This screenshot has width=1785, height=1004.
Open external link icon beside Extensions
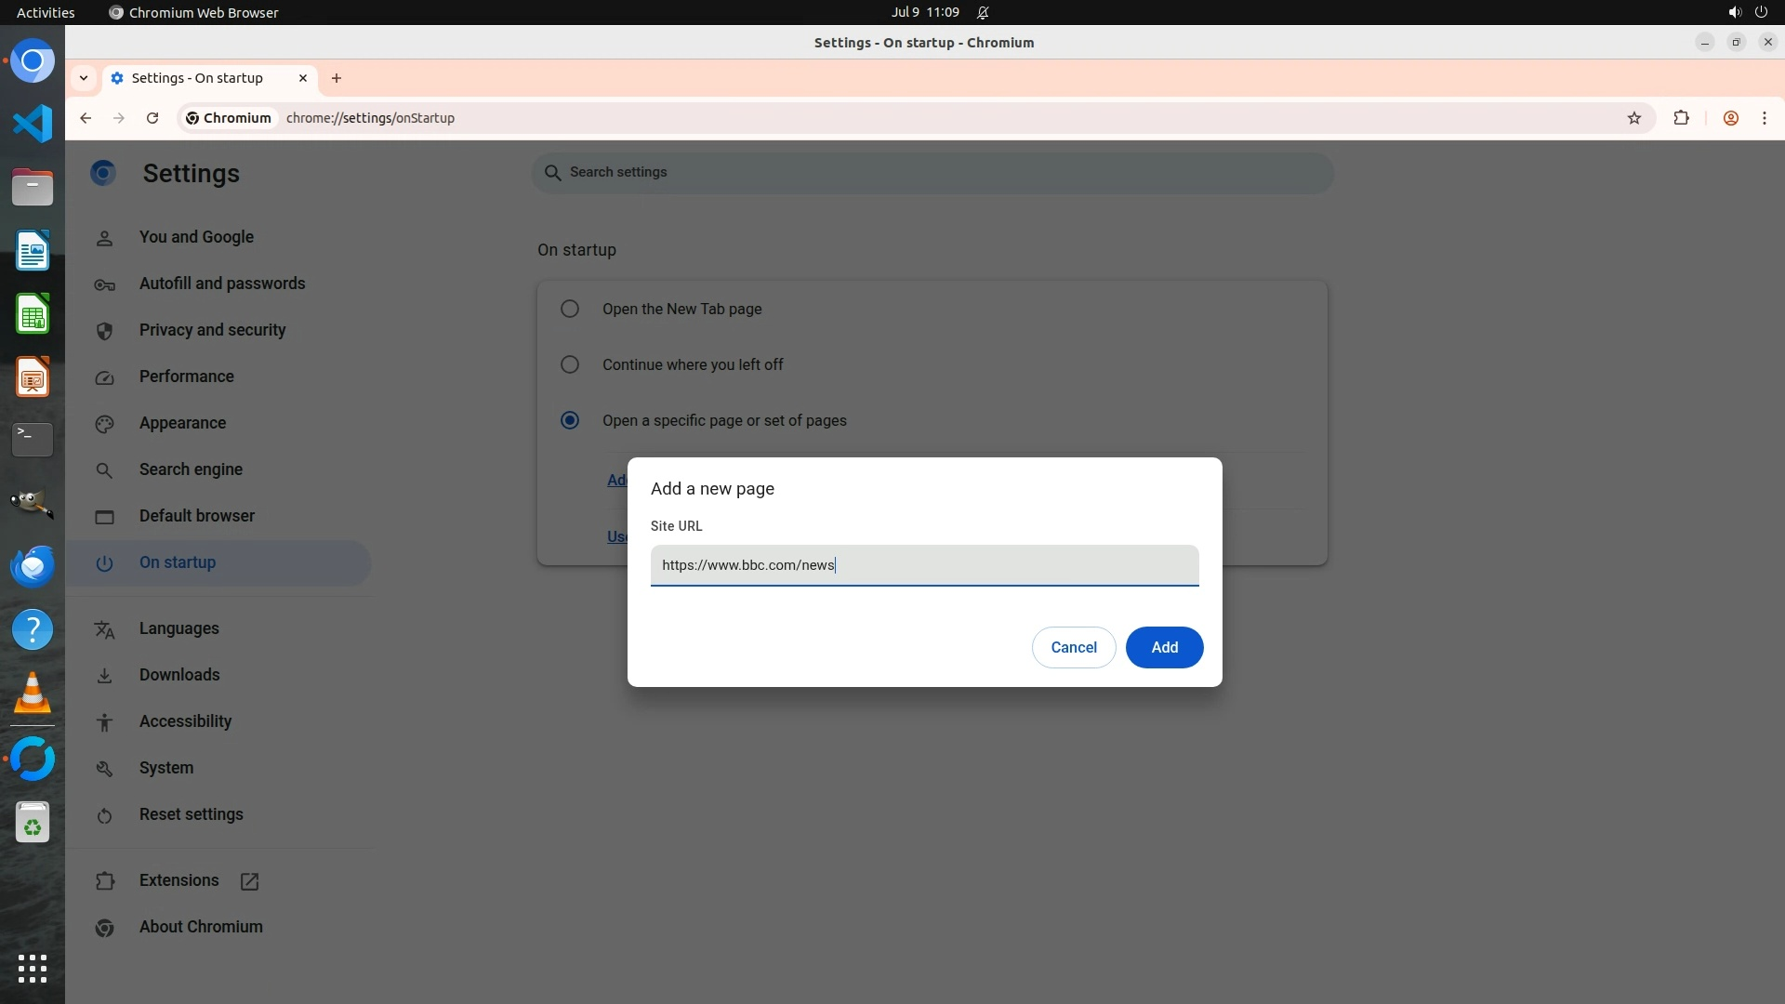249,881
